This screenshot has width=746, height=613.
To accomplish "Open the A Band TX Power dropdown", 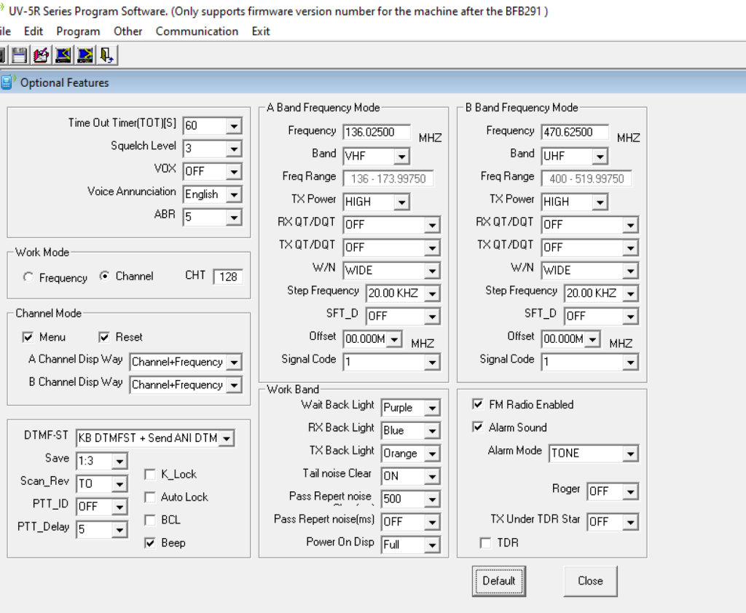I will pyautogui.click(x=401, y=202).
